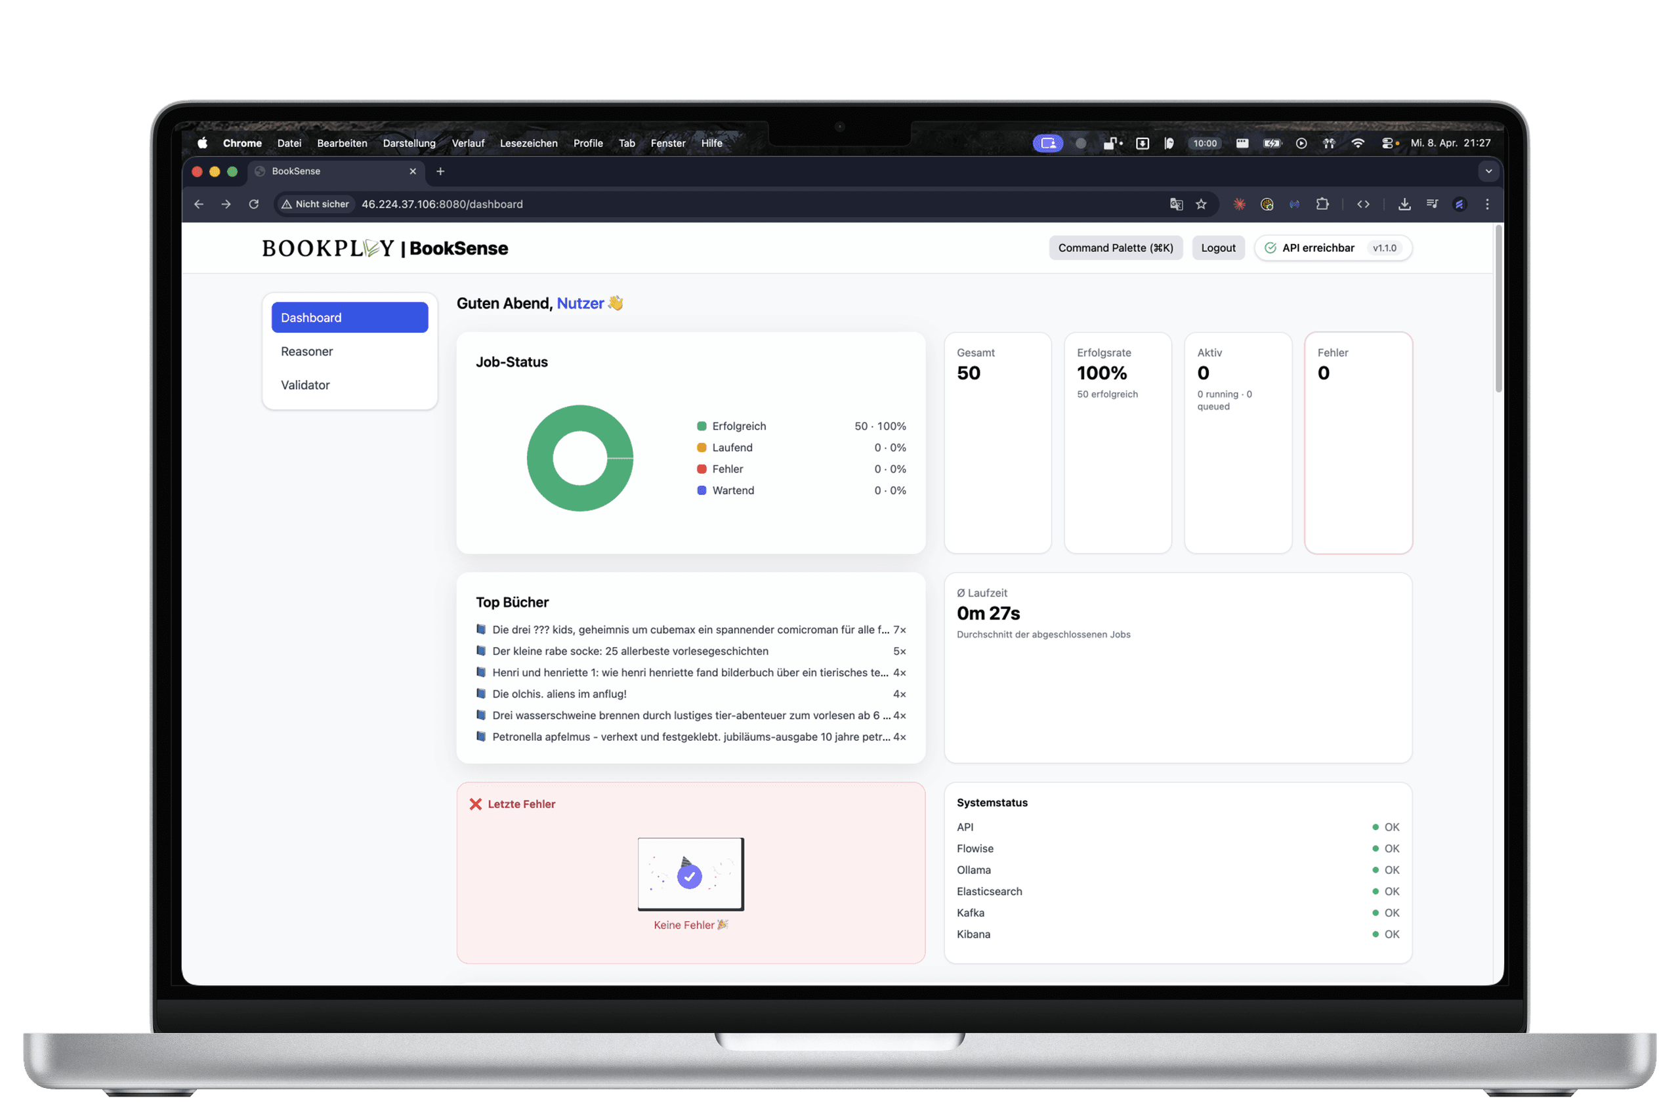The width and height of the screenshot is (1680, 1107).
Task: Open the Lesezeichen menu
Action: point(529,143)
